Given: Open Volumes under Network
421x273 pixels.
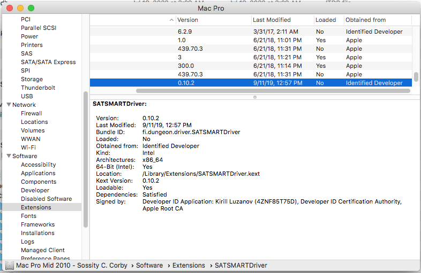Looking at the screenshot, I should pos(33,130).
